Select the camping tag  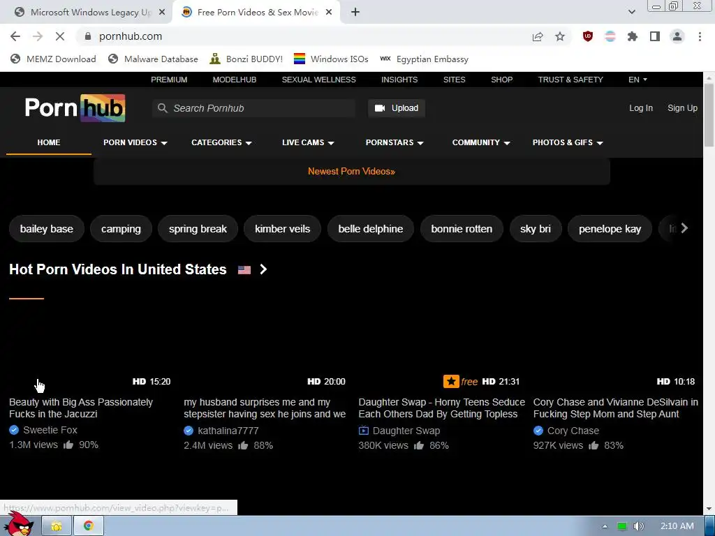click(x=121, y=229)
